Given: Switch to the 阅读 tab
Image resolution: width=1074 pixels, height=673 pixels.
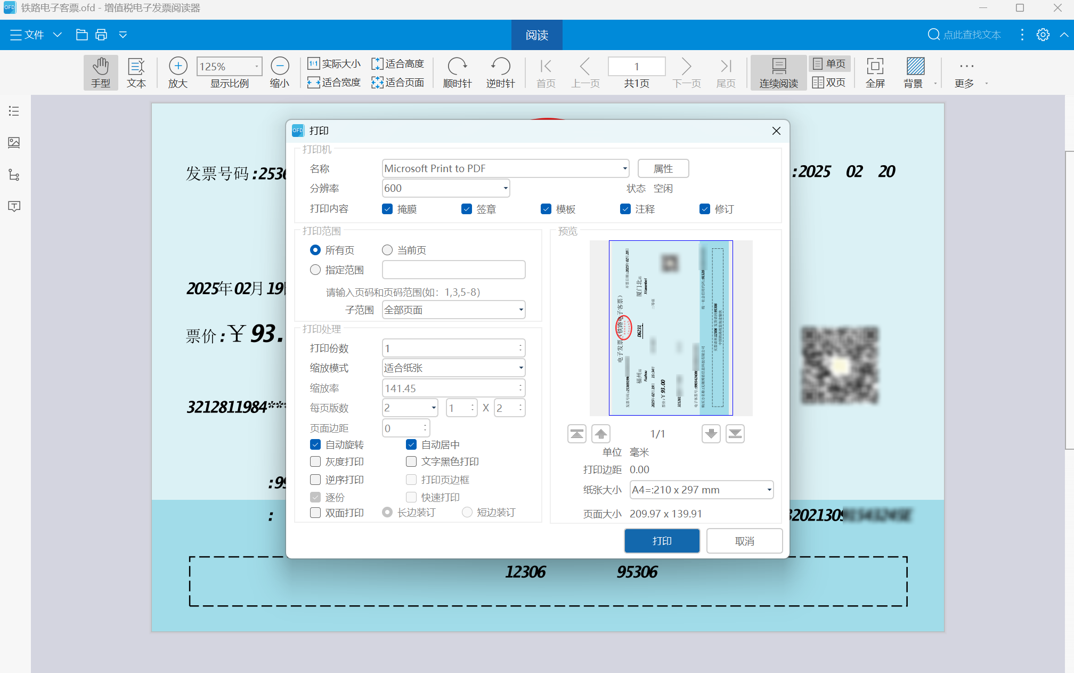Looking at the screenshot, I should coord(536,35).
